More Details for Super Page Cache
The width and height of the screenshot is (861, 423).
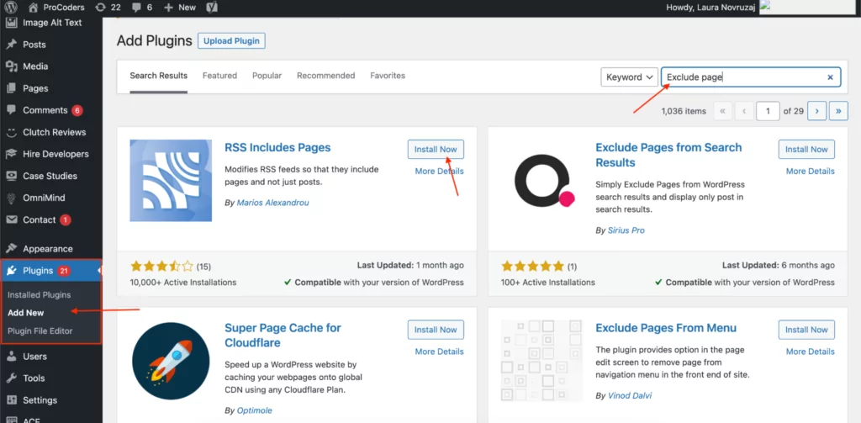439,352
